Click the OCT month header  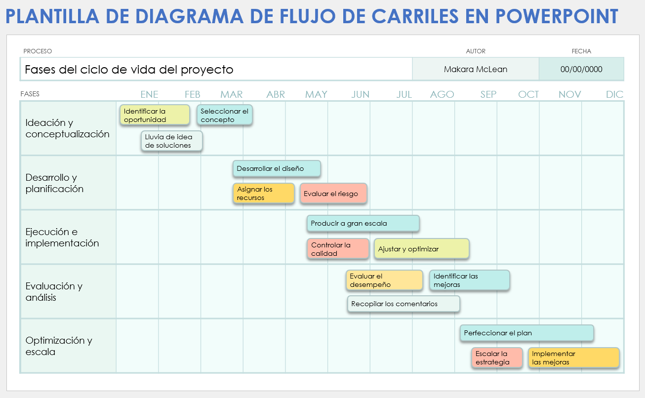pyautogui.click(x=528, y=94)
